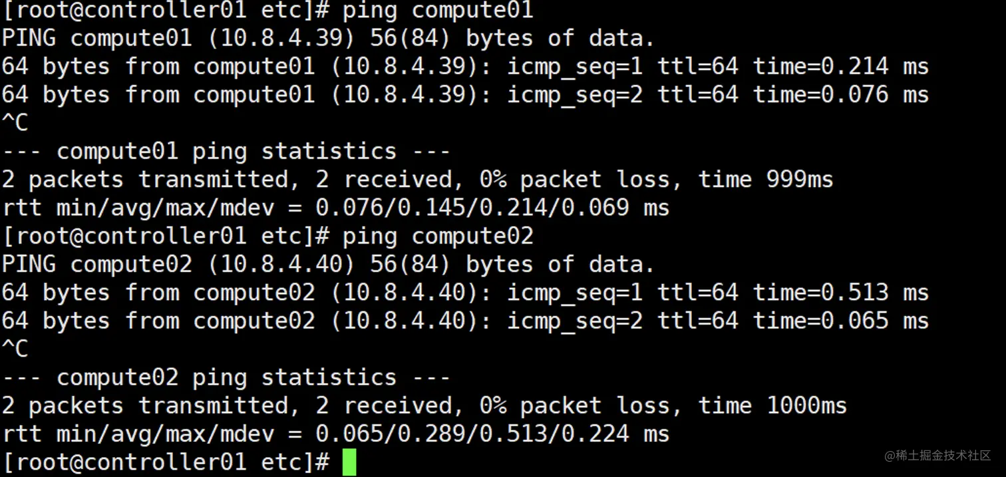Viewport: 1006px width, 477px height.
Task: Click the "time=0.065 ms" value
Action: pos(840,321)
